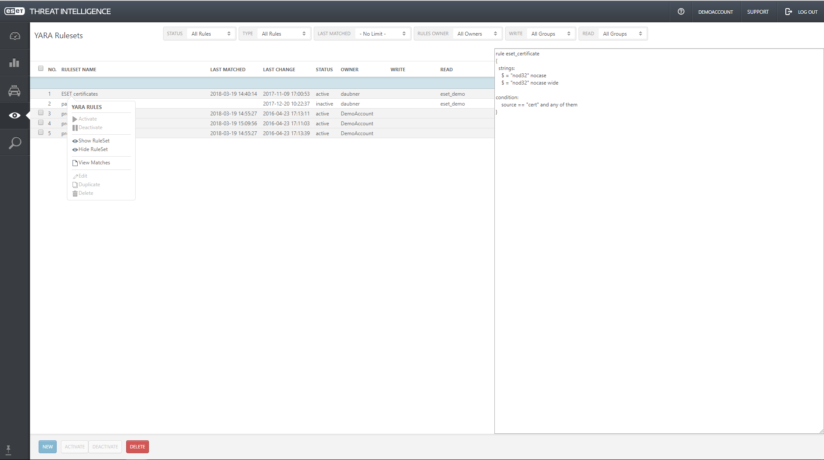
Task: Click the blue NEW button
Action: point(48,447)
